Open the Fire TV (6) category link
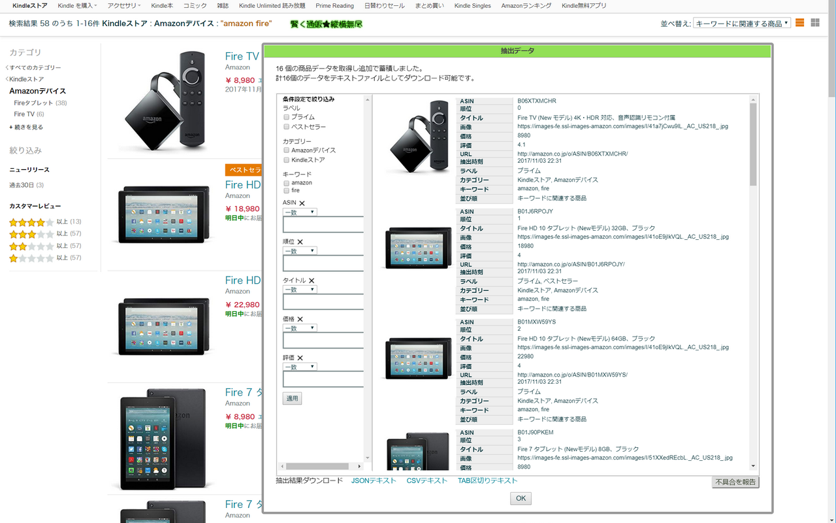Viewport: 836px width, 523px height. [29, 114]
